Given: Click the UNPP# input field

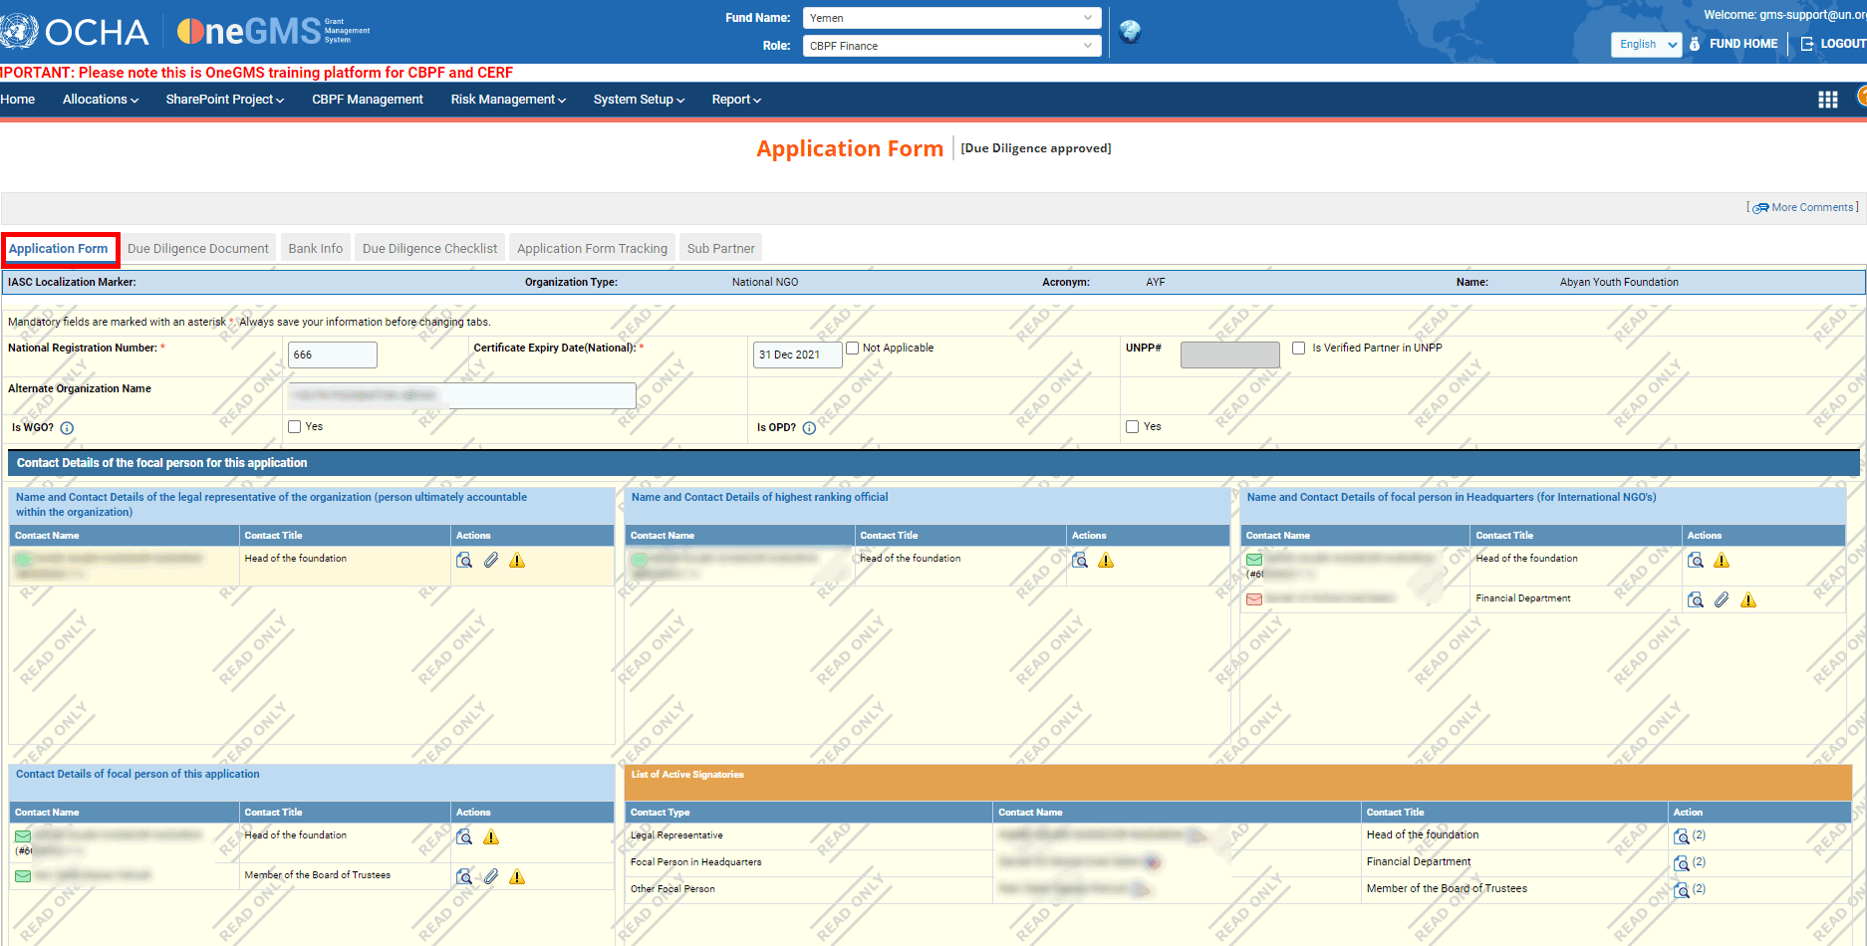Looking at the screenshot, I should pos(1230,355).
